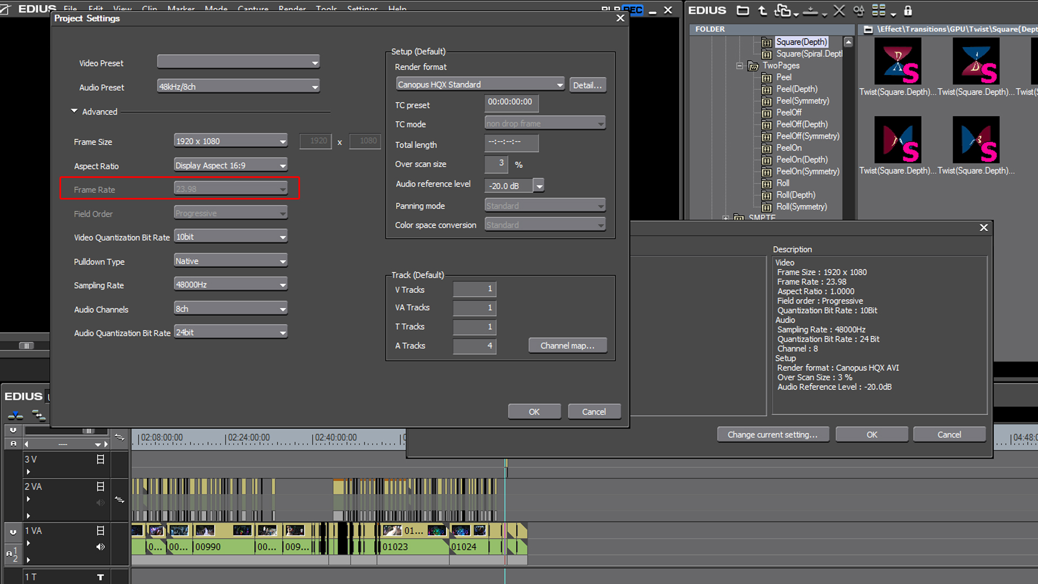Click the Channel map... button
Screen dimensions: 1038x584
pyautogui.click(x=568, y=346)
